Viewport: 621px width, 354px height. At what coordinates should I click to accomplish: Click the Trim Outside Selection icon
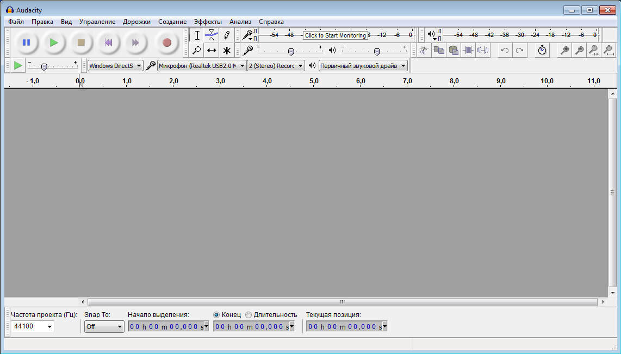click(469, 50)
